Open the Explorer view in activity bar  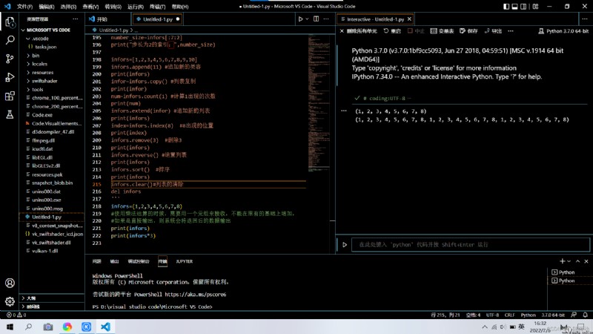point(10,22)
